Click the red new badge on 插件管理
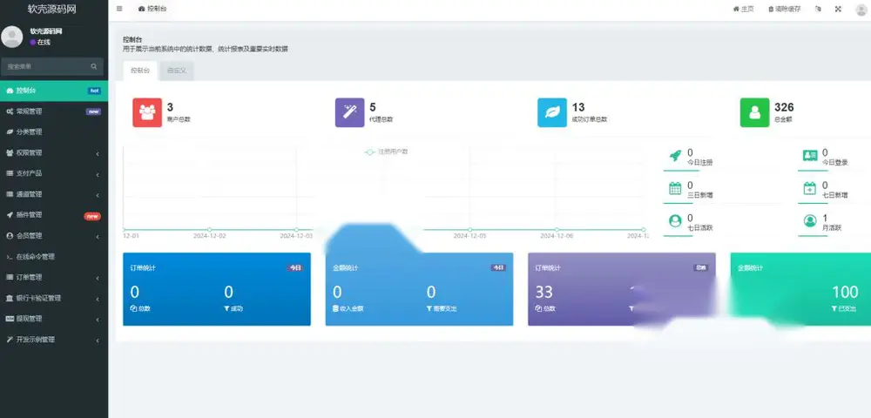This screenshot has height=418, width=871. (x=92, y=216)
